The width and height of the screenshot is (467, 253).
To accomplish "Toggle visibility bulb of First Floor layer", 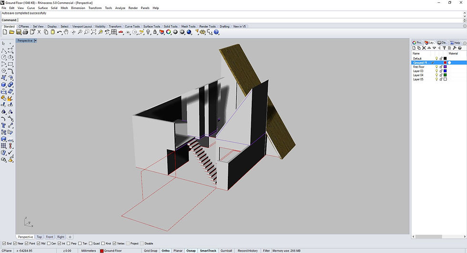I will click(437, 67).
